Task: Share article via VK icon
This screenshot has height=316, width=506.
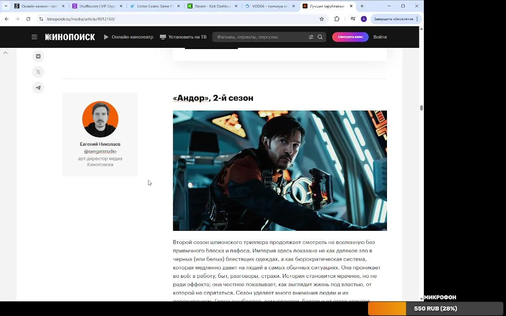Action: click(38, 57)
